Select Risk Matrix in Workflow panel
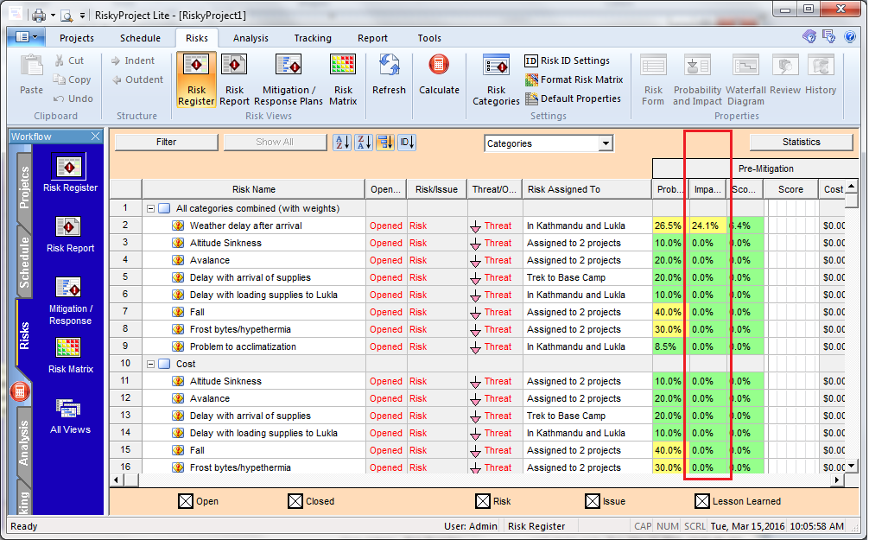The image size is (869, 540). [x=70, y=355]
